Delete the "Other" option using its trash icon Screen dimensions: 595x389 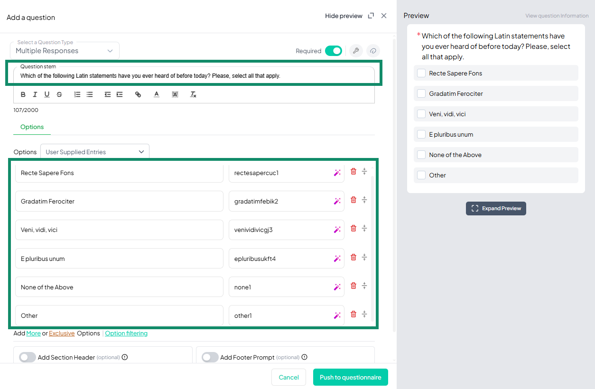[x=353, y=314]
